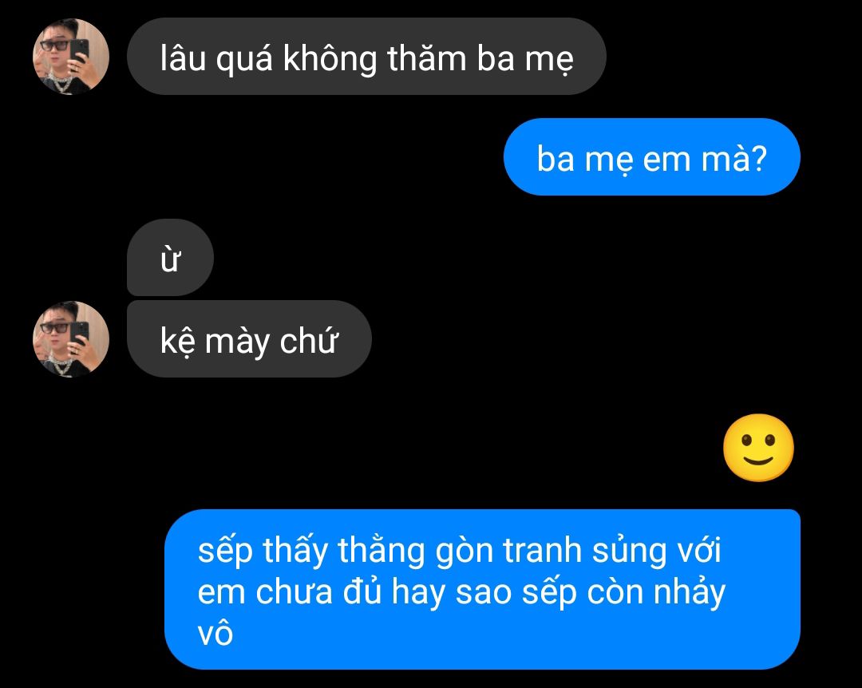The height and width of the screenshot is (688, 862).
Task: Tap the gray "kệ mày chứ" message bubble
Action: click(249, 339)
